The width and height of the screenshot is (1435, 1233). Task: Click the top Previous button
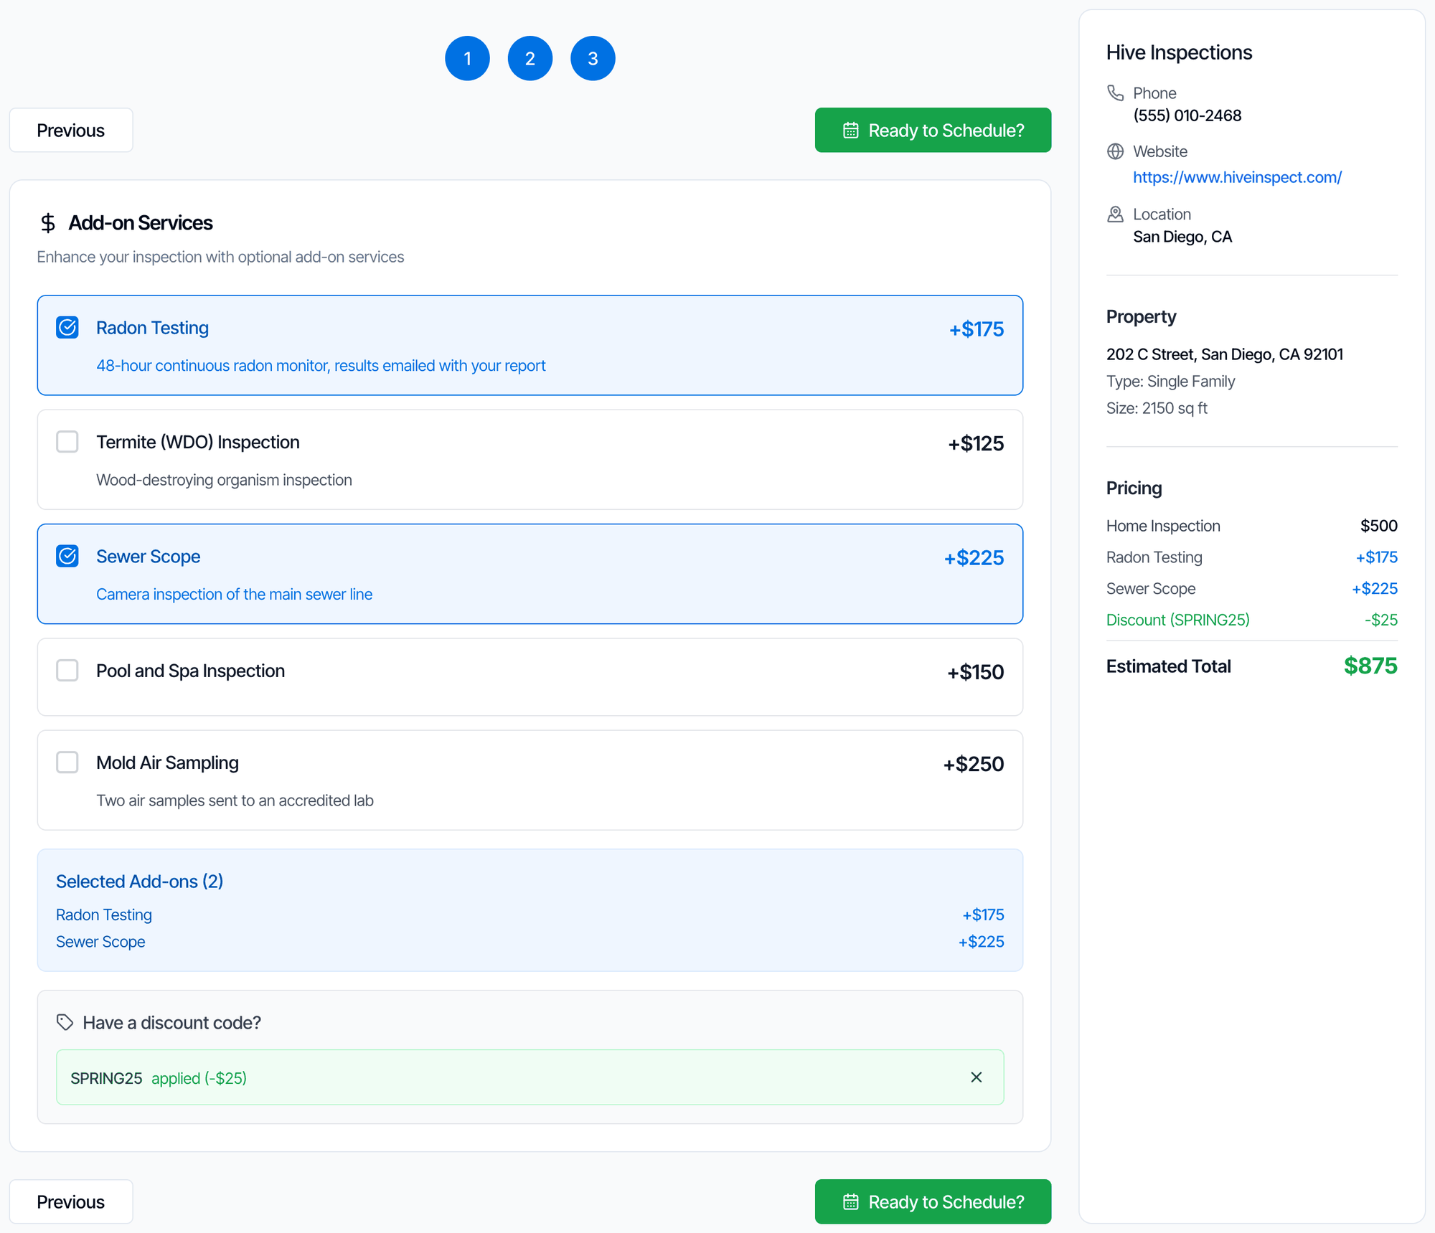(71, 130)
